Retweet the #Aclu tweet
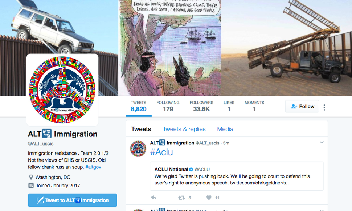Viewport: 352px width, 211px height. [x=181, y=198]
